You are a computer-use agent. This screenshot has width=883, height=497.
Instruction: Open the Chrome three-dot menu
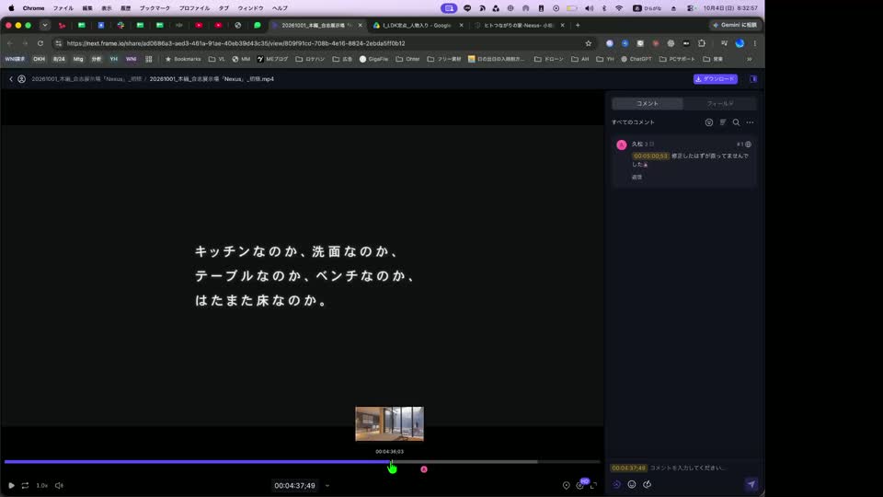754,43
